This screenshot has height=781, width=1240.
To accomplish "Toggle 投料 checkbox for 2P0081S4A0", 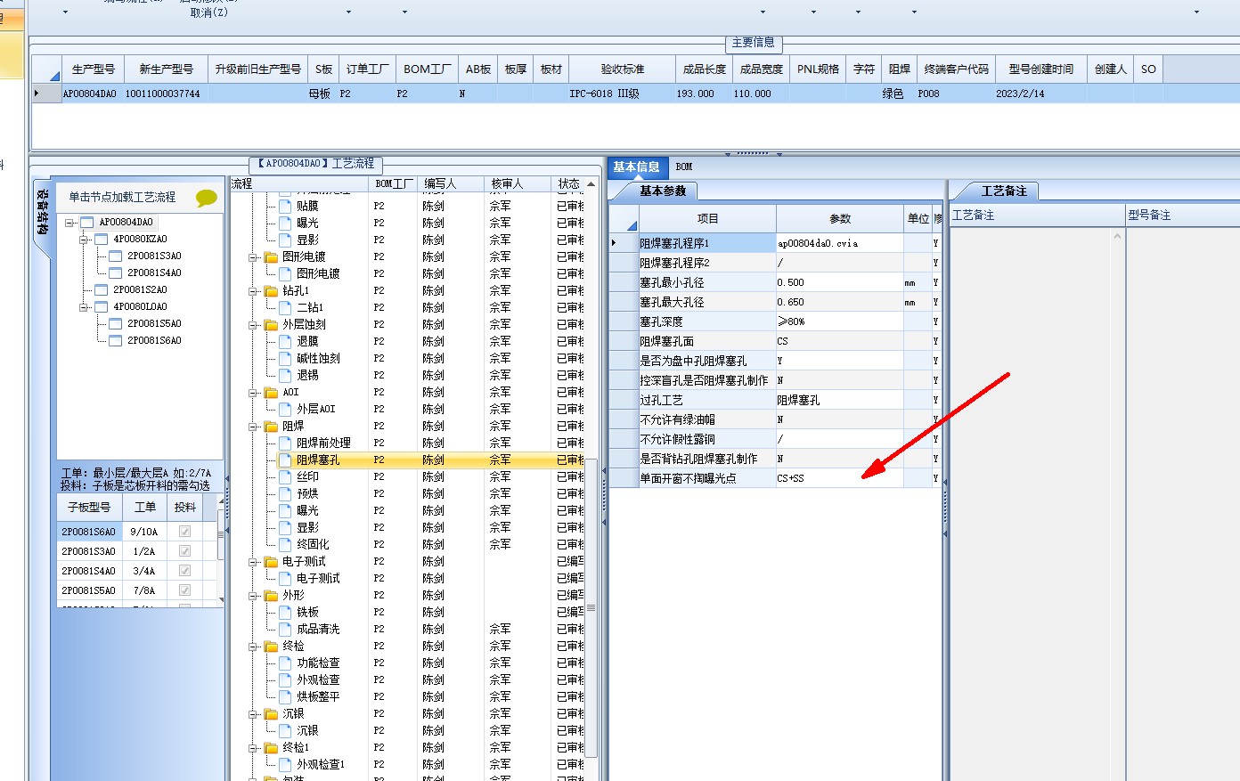I will tap(184, 570).
